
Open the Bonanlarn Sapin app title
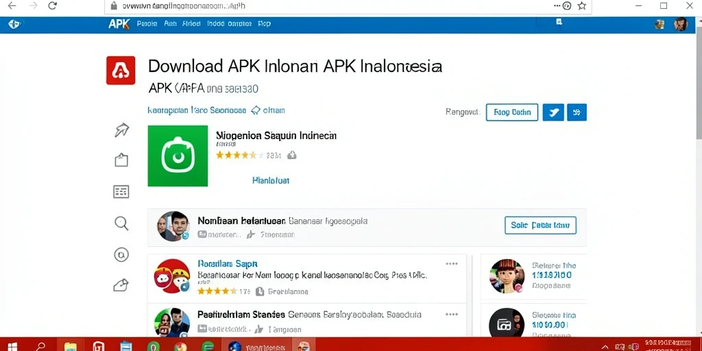point(228,264)
